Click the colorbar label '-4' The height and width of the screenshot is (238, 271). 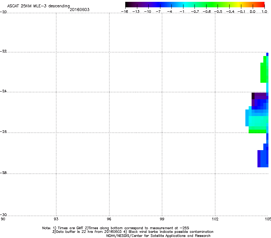tap(170, 12)
